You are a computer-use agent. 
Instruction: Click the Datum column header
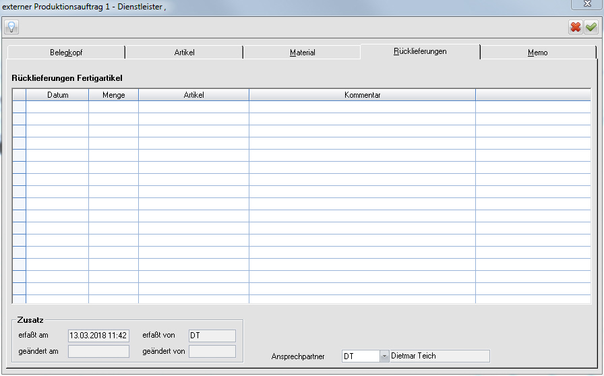coord(57,95)
